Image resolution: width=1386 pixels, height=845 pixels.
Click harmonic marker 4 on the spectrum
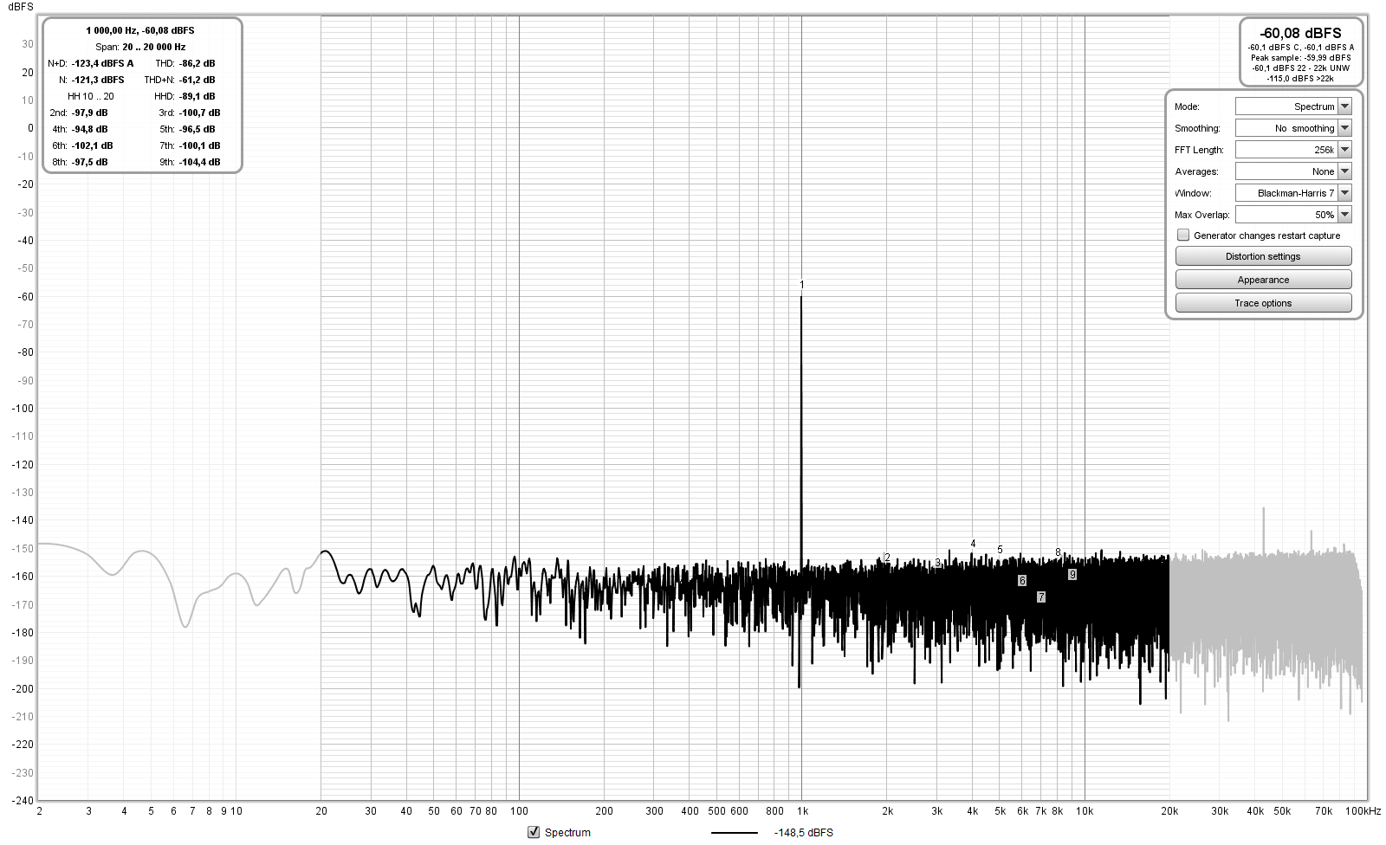[x=973, y=544]
